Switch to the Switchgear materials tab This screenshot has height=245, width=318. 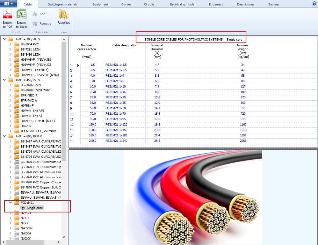[x=63, y=4]
